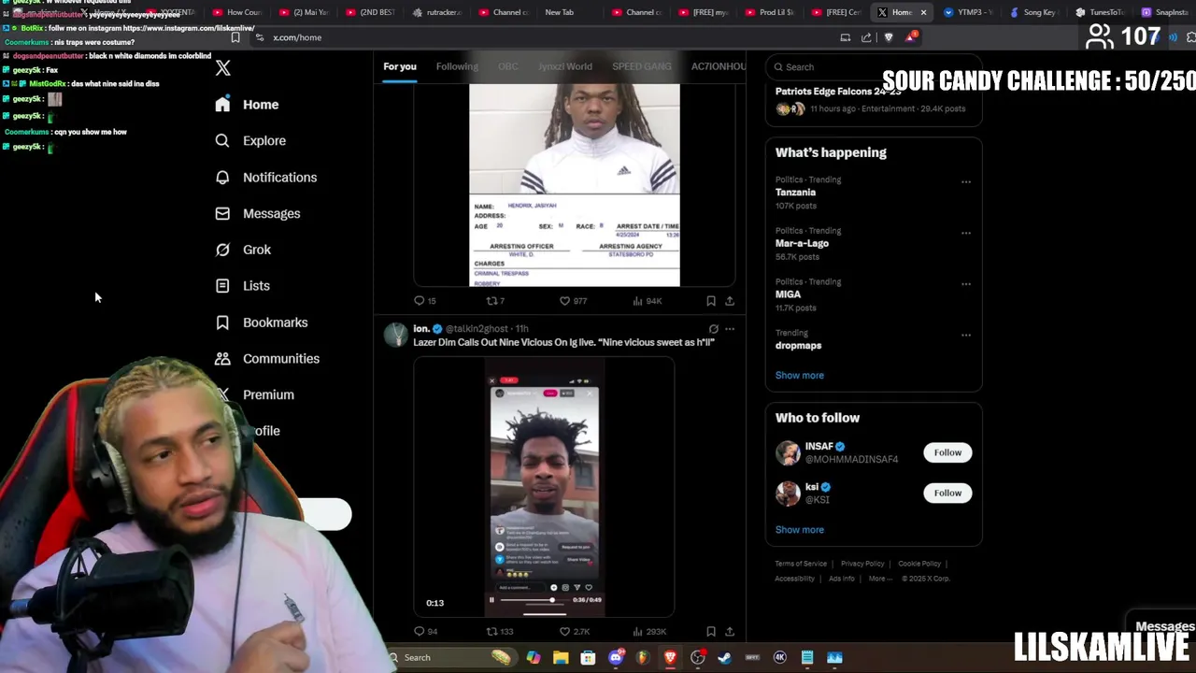
Task: Switch to the SPEED GANG tab
Action: [x=642, y=66]
